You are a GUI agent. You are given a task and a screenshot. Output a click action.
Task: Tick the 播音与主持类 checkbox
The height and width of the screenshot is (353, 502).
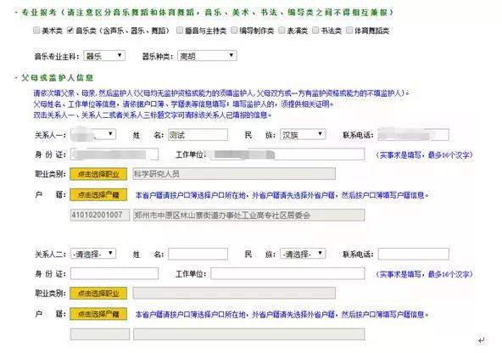pyautogui.click(x=180, y=31)
